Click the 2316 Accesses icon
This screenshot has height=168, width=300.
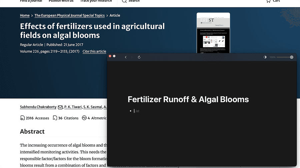(x=22, y=118)
